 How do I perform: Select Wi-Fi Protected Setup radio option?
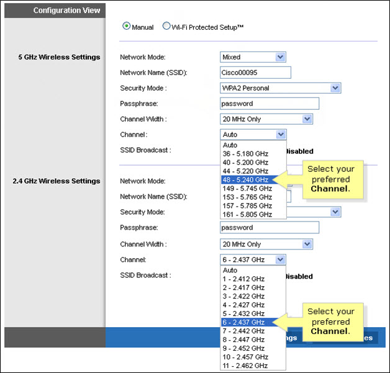click(x=166, y=27)
